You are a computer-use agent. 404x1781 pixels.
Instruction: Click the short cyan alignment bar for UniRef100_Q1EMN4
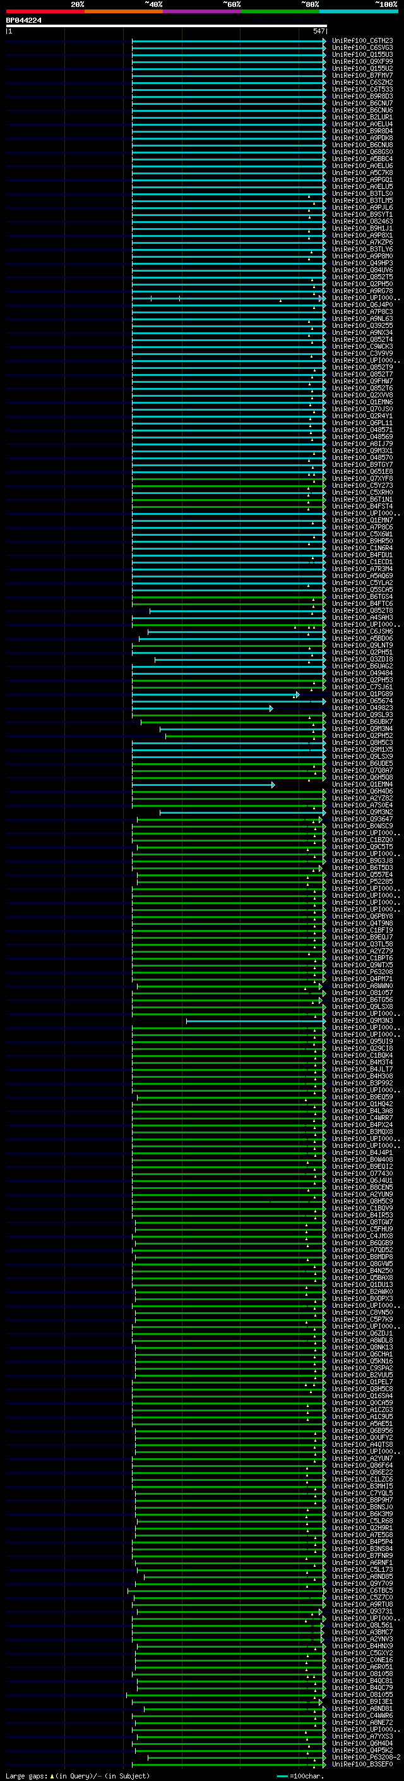pos(204,785)
